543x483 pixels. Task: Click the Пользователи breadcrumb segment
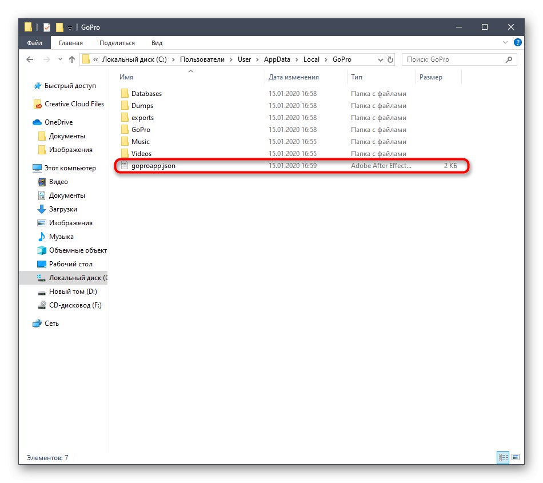coord(202,59)
